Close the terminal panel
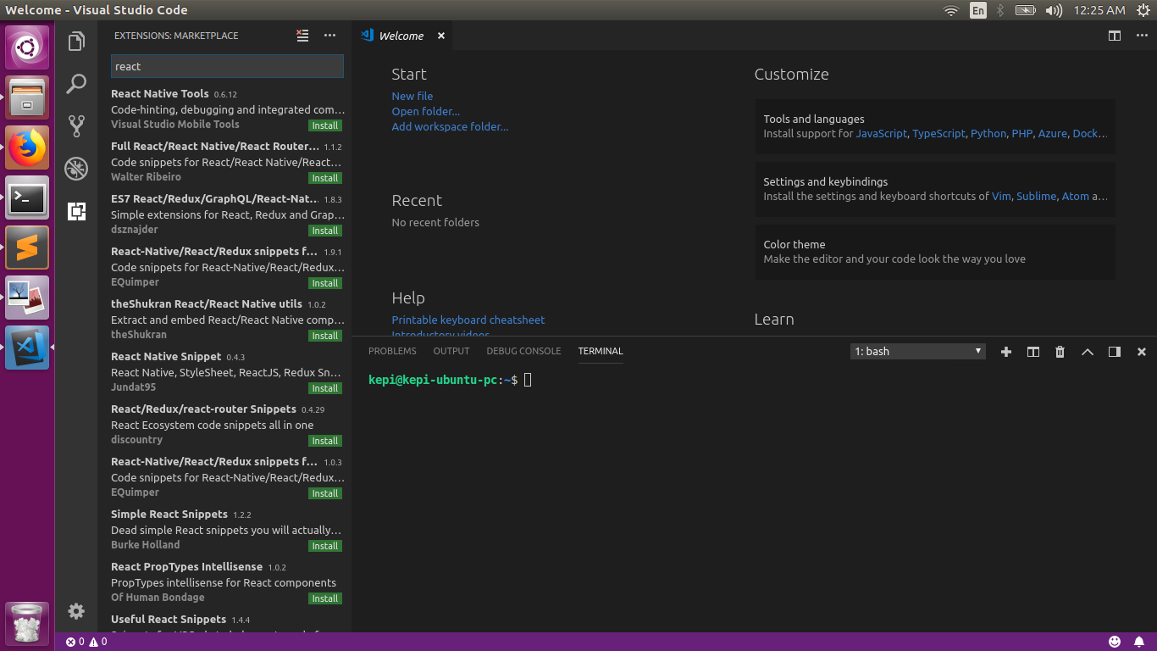This screenshot has width=1157, height=651. pyautogui.click(x=1142, y=351)
